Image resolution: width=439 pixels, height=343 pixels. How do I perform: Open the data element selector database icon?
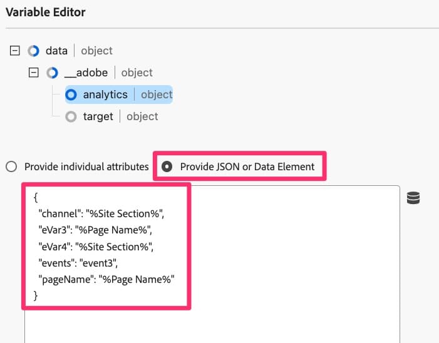[x=413, y=198]
